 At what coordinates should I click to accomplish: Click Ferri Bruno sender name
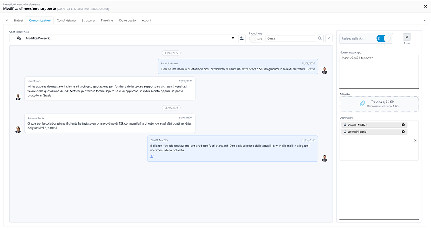[34, 81]
